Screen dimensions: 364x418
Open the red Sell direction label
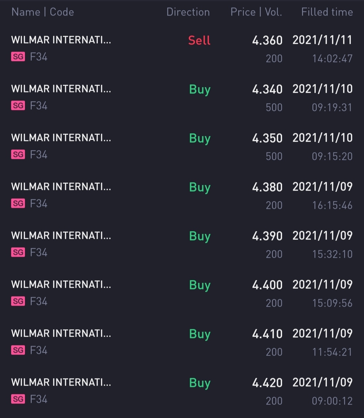(199, 40)
